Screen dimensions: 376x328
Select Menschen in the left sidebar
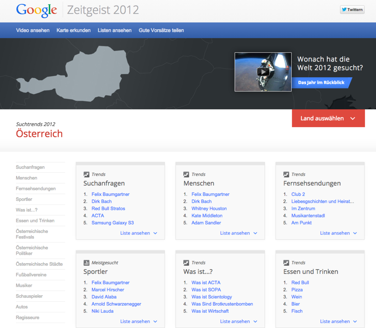(26, 178)
